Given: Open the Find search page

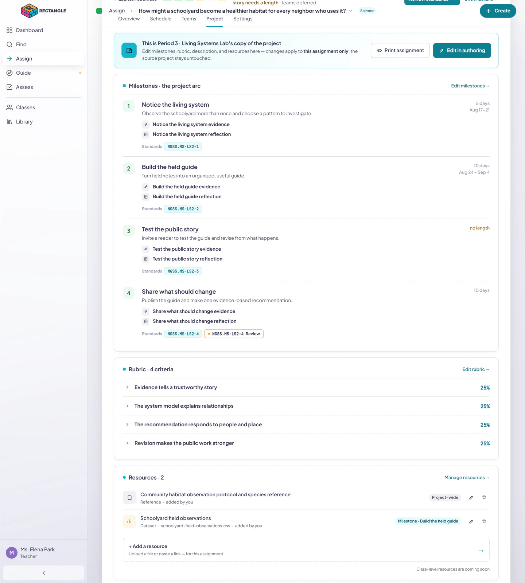Looking at the screenshot, I should coord(43,44).
